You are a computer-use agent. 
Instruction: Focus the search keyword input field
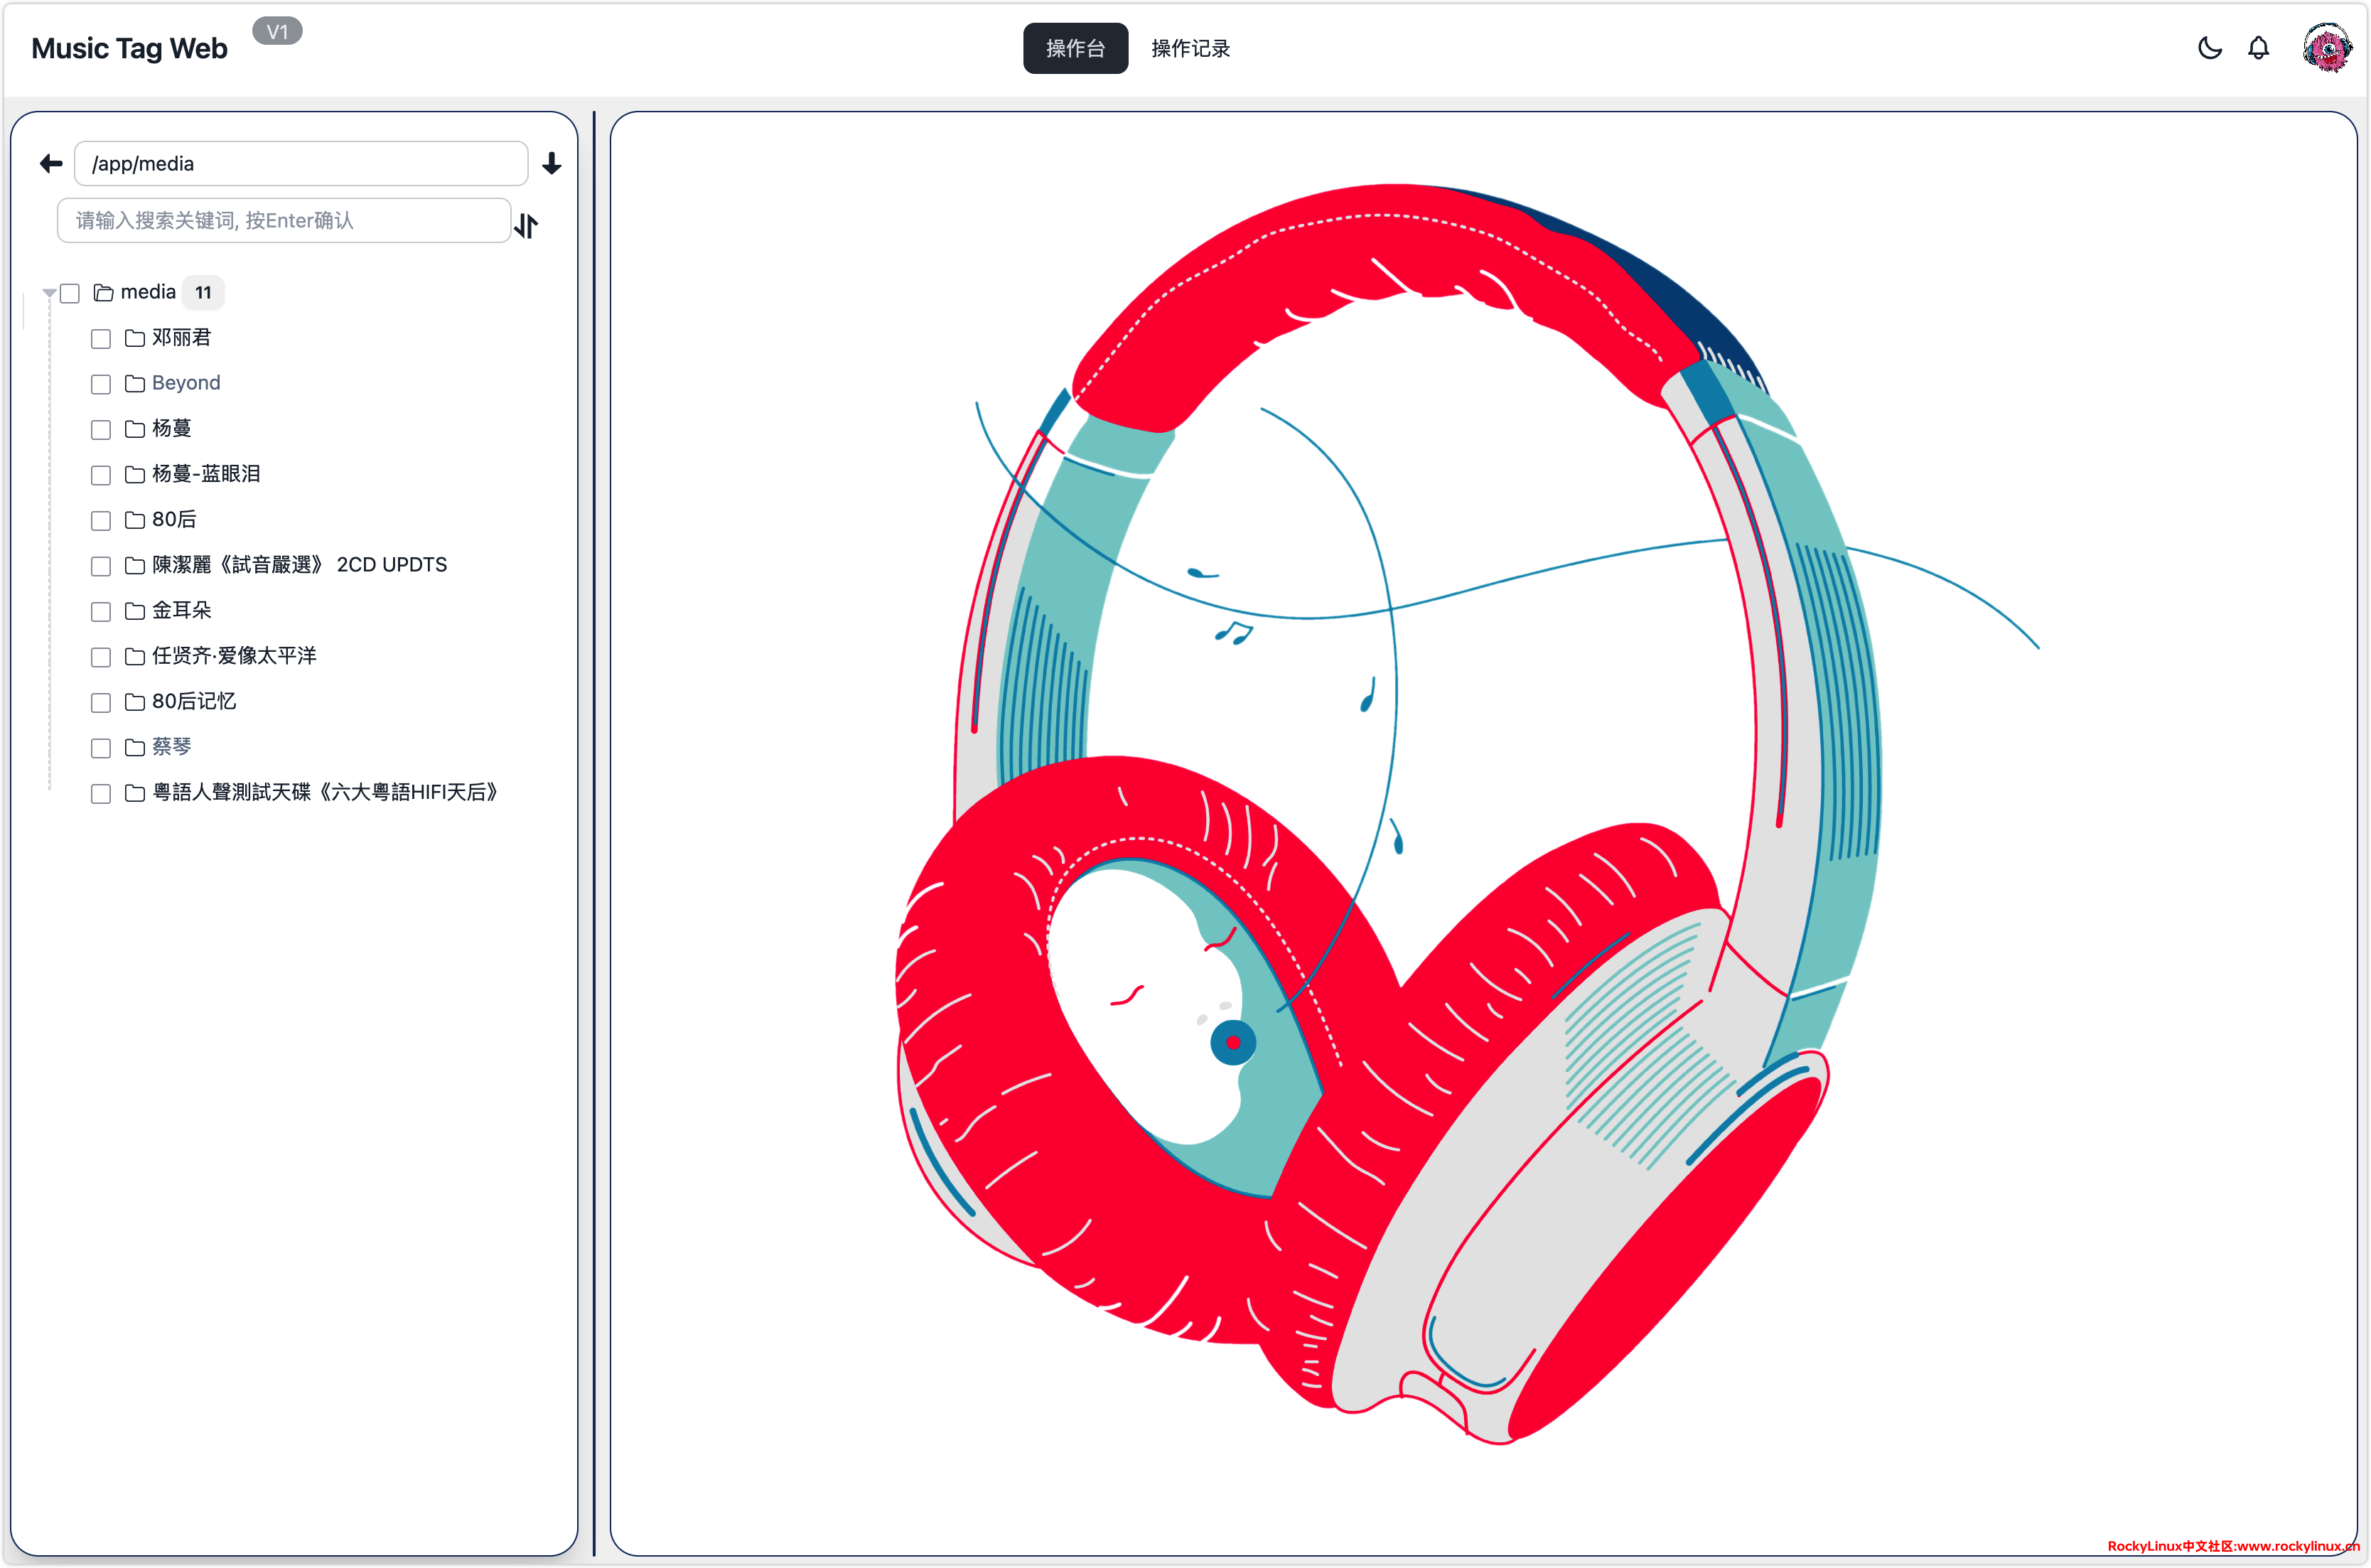(x=284, y=220)
